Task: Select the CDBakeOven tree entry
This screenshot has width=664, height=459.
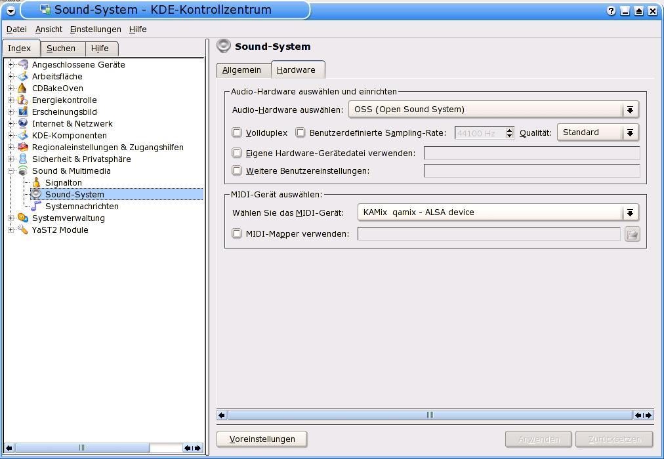Action: coord(58,89)
